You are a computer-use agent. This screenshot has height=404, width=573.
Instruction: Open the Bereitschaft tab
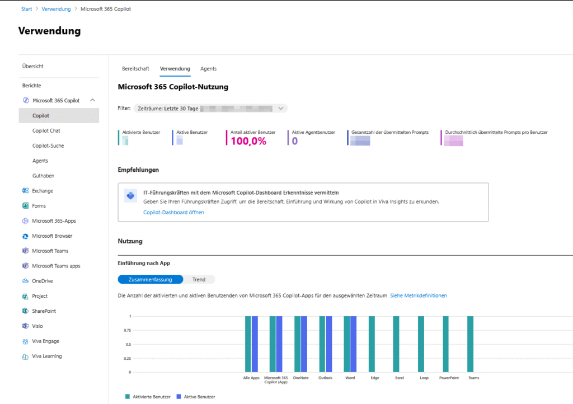135,68
